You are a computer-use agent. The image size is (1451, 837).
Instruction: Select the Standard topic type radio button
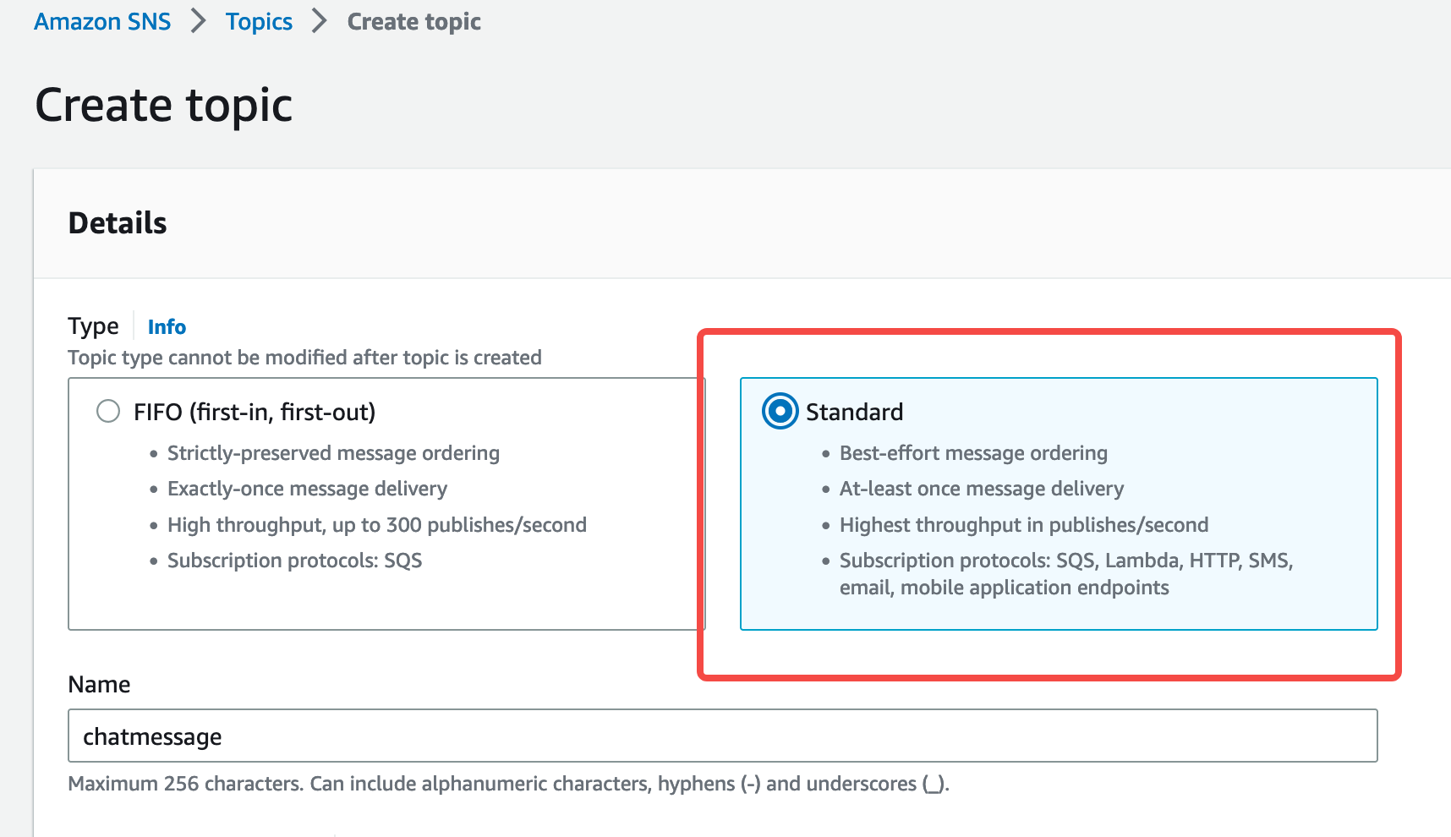780,412
